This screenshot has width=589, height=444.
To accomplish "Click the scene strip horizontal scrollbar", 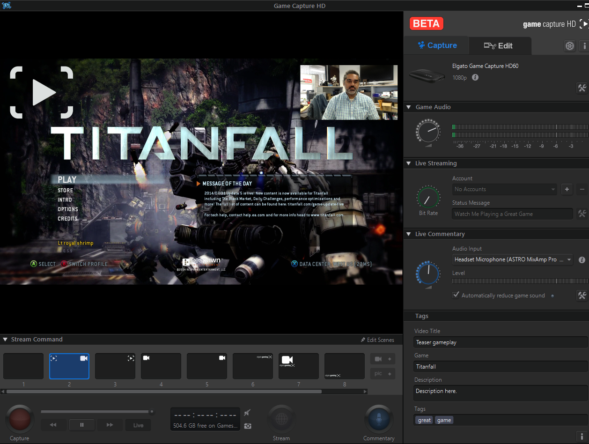I will 164,392.
